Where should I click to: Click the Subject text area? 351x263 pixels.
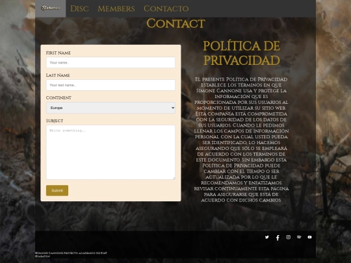tap(110, 152)
